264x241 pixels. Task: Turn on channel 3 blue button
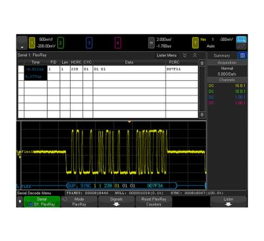(x=89, y=43)
